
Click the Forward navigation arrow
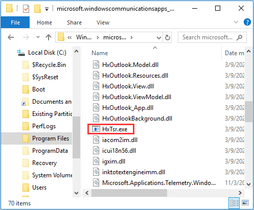point(26,37)
